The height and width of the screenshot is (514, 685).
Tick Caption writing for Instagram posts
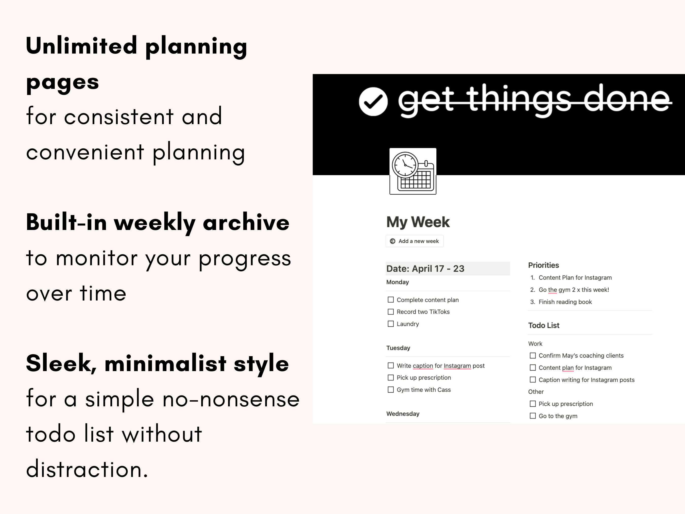pos(533,380)
